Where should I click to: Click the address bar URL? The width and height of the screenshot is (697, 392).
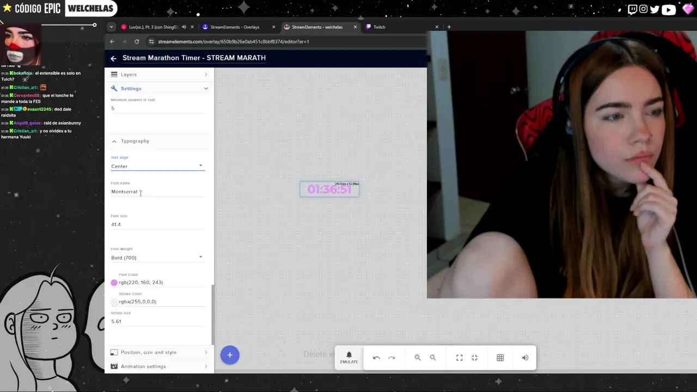pyautogui.click(x=234, y=41)
